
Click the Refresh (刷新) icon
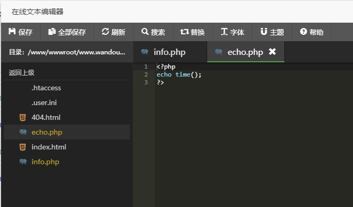click(x=105, y=32)
